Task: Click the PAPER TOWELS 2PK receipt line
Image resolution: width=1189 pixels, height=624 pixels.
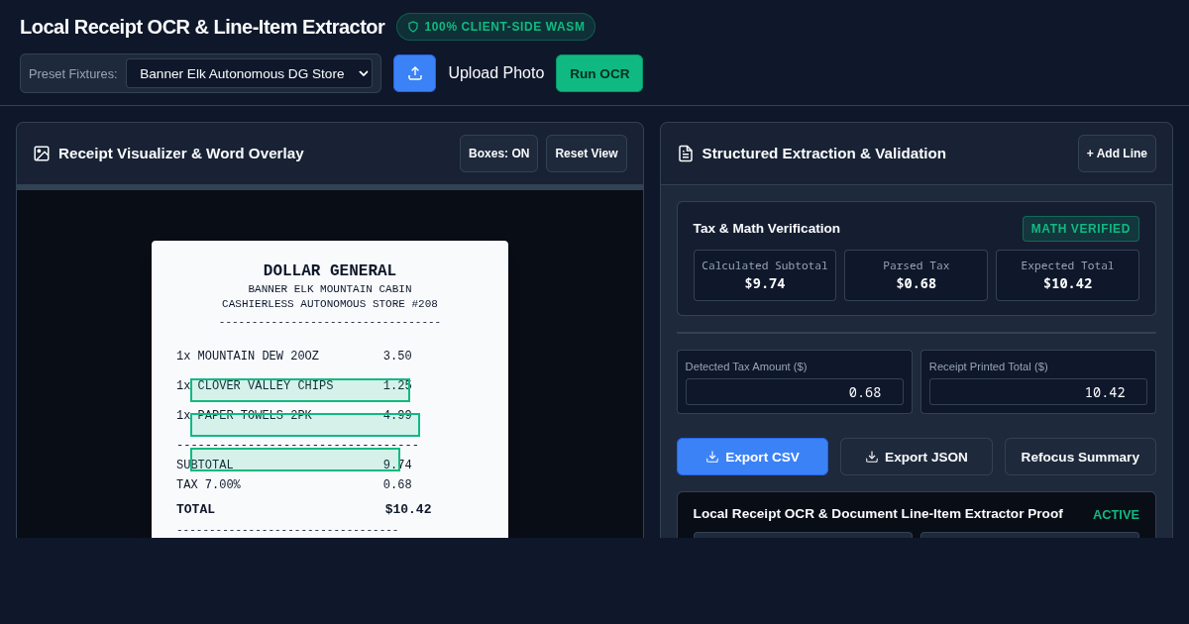Action: 294,416
